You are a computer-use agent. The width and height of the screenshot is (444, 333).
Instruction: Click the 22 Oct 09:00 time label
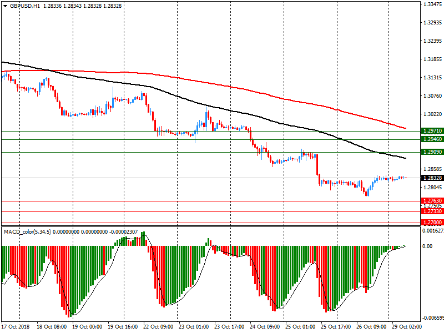click(158, 327)
